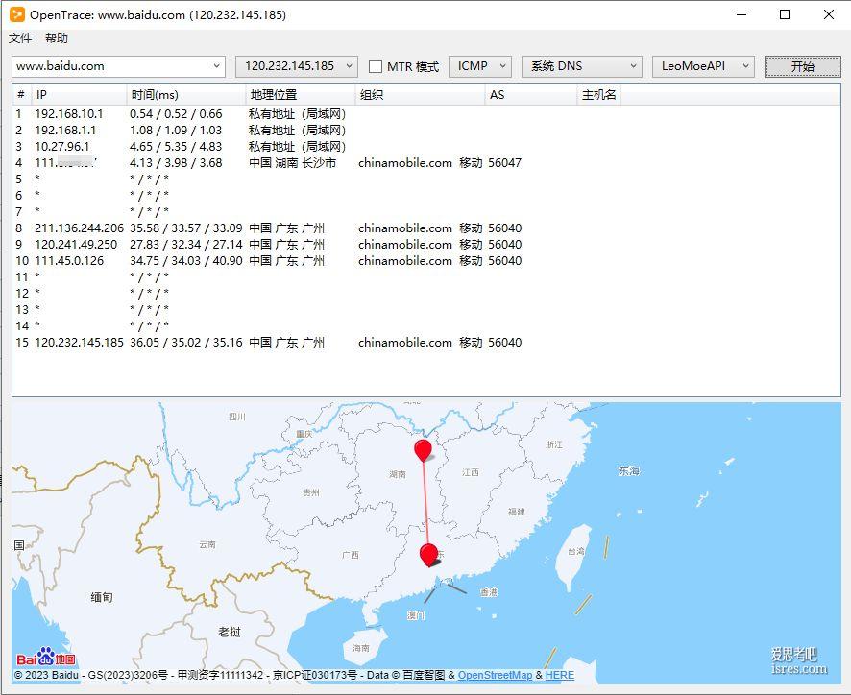Sort by the IP column header

point(79,94)
